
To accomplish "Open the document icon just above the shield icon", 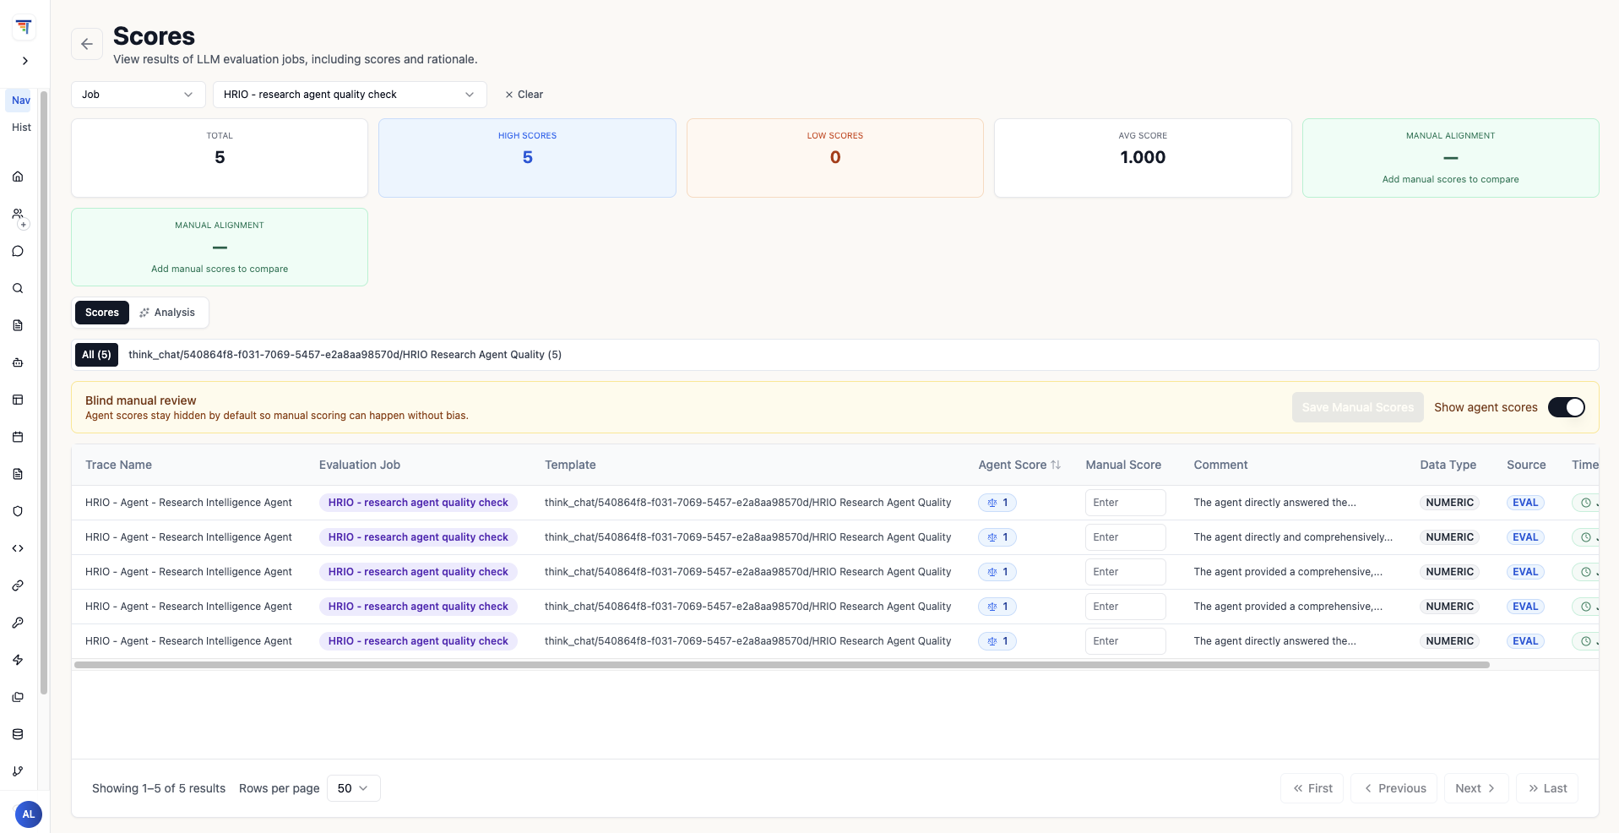I will [18, 474].
